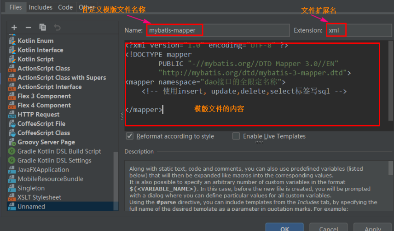Click the Flex 3 Component icon
The image size is (394, 231).
12,96
